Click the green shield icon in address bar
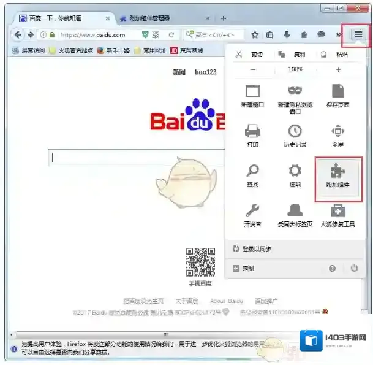Image resolution: width=373 pixels, height=365 pixels. click(x=145, y=35)
